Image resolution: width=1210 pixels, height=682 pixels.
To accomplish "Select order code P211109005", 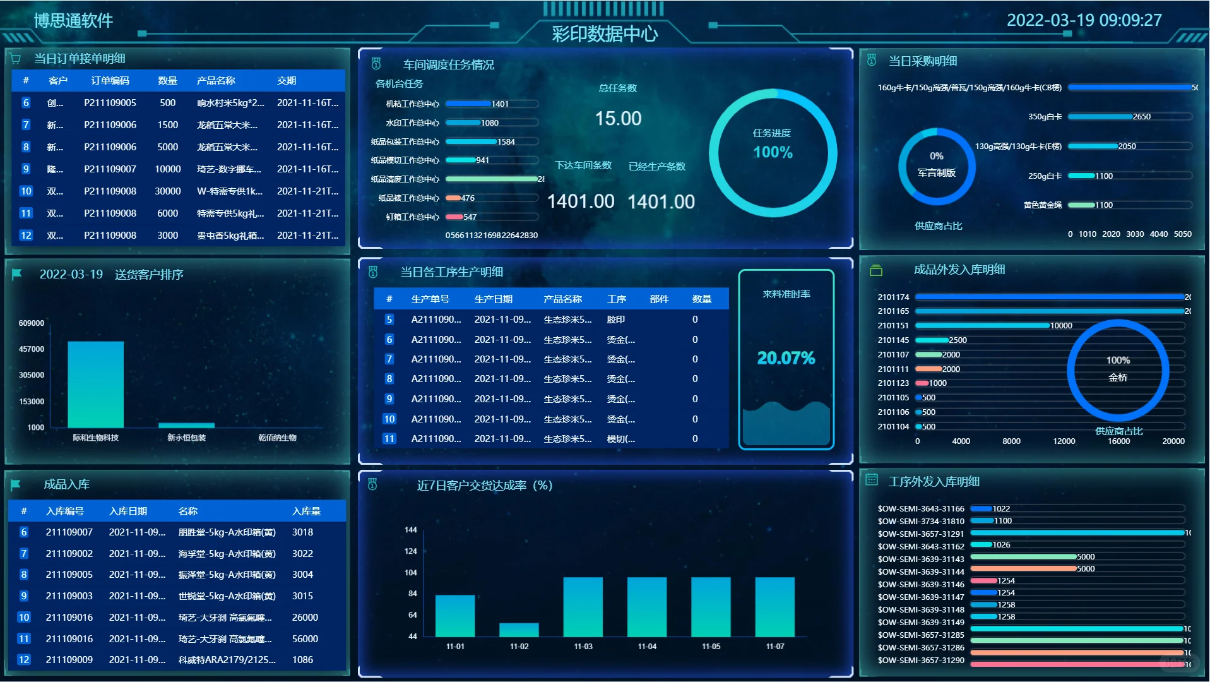I will coord(110,103).
